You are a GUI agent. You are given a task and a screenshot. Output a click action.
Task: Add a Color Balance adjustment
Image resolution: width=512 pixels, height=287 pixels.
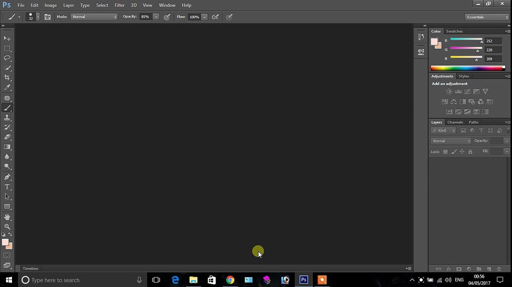point(454,102)
